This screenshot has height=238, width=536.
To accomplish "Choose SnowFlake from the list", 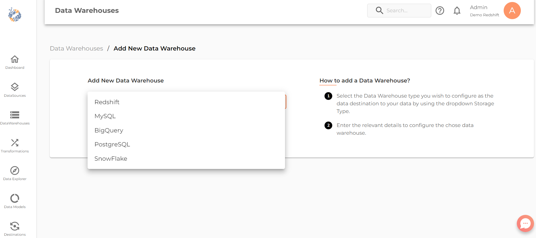I will tap(186, 159).
